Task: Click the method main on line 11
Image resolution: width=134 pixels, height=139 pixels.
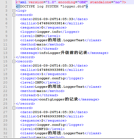Action: (x=41, y=44)
